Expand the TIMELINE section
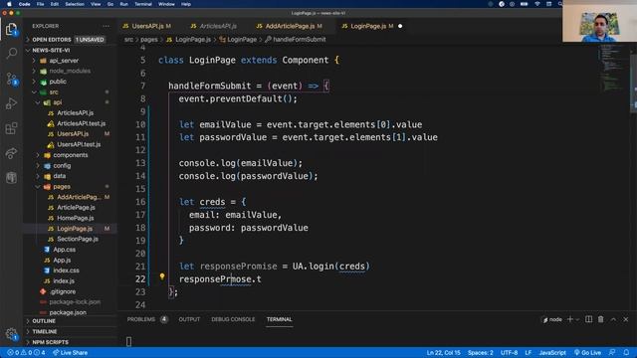637x358 pixels. click(x=44, y=331)
